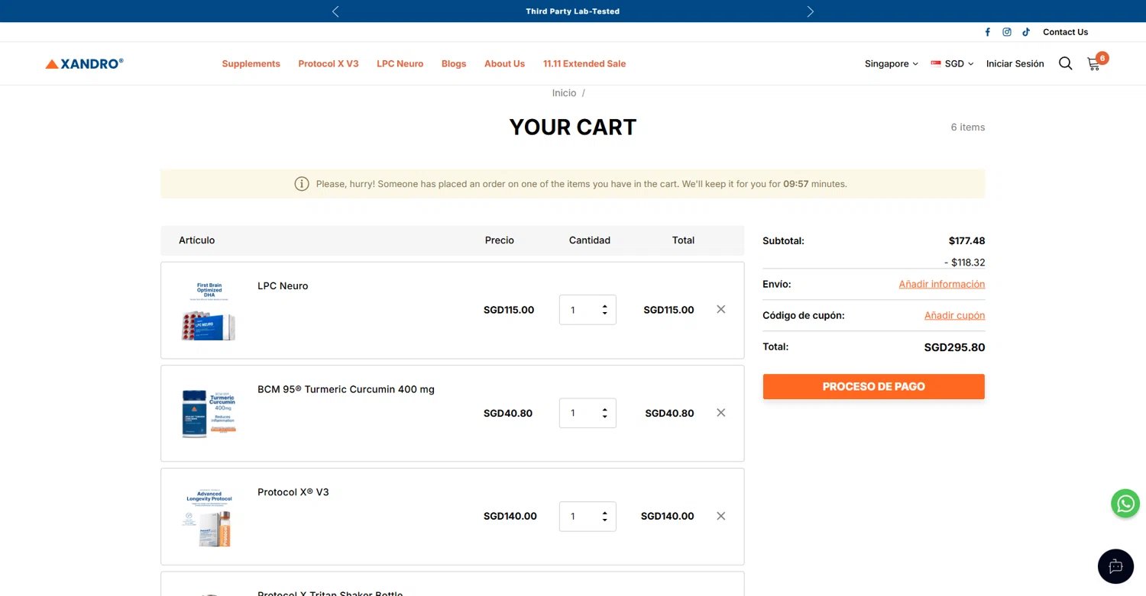Expand the Singapore country dropdown
The width and height of the screenshot is (1146, 596).
(891, 64)
